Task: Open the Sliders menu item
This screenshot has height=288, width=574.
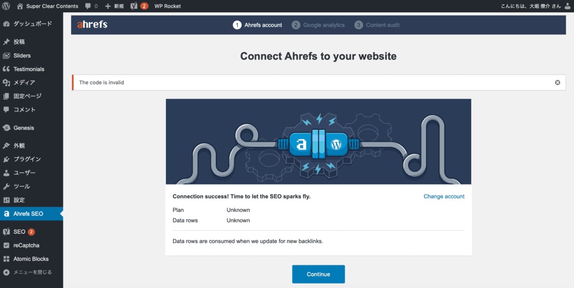Action: (x=22, y=55)
